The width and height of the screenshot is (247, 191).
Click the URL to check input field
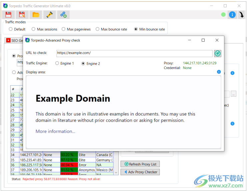tap(134, 53)
